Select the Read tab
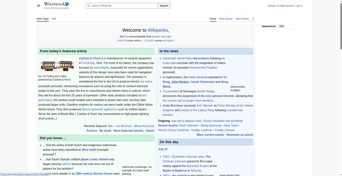Screen dimensions: 342x176 tap(213, 19)
